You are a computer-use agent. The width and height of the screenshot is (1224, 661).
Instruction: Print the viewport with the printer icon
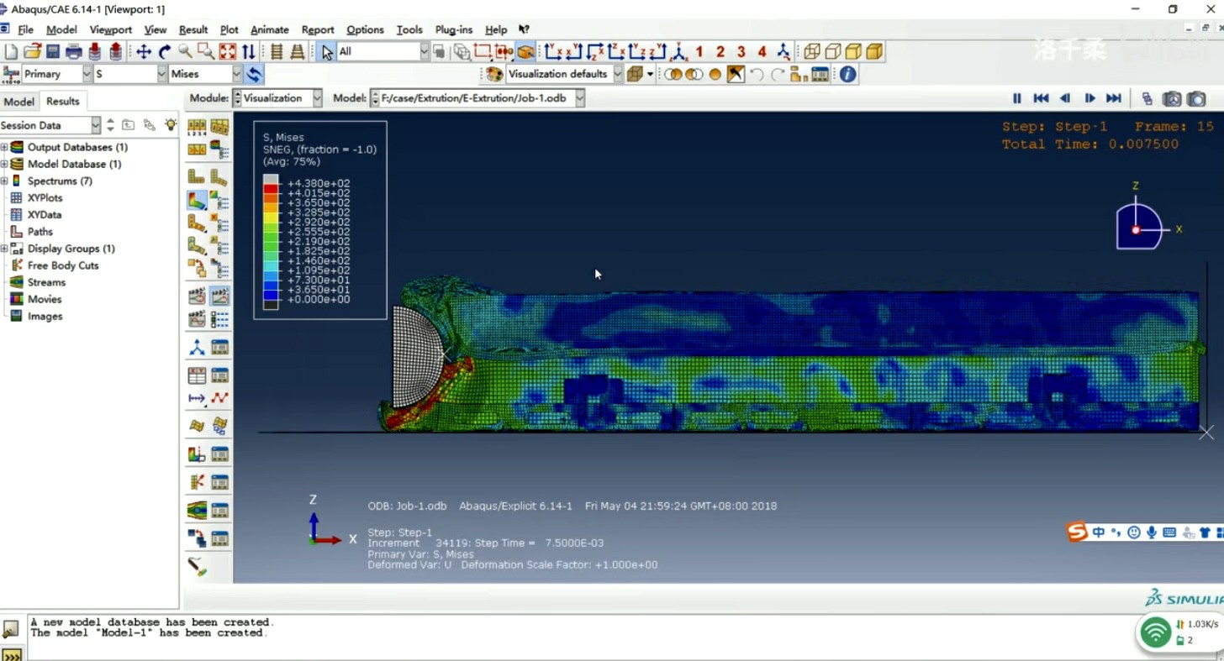click(x=74, y=52)
